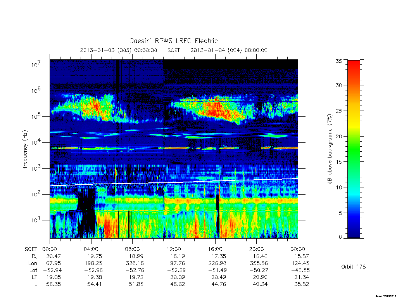Click the L value '44.76'
Viewport: 397px width, 298px height.
click(219, 284)
